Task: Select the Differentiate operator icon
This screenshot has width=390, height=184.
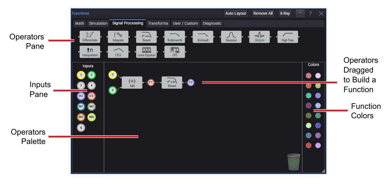Action: pos(90,37)
